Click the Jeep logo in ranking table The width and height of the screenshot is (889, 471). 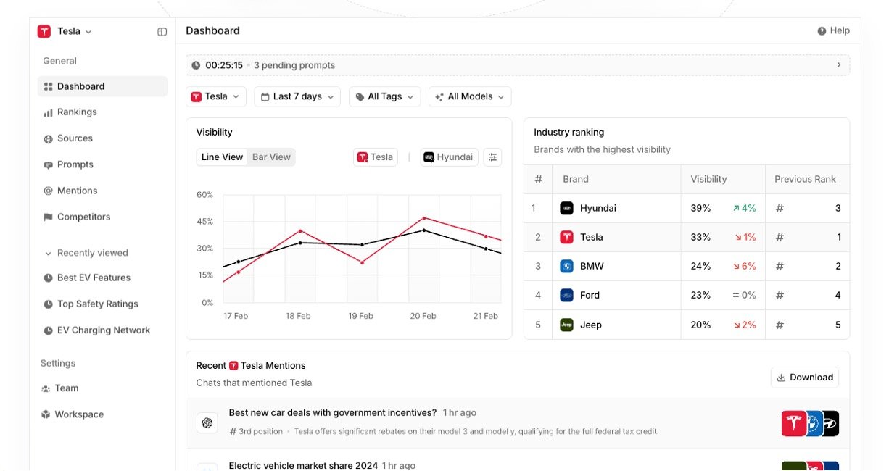pyautogui.click(x=566, y=325)
